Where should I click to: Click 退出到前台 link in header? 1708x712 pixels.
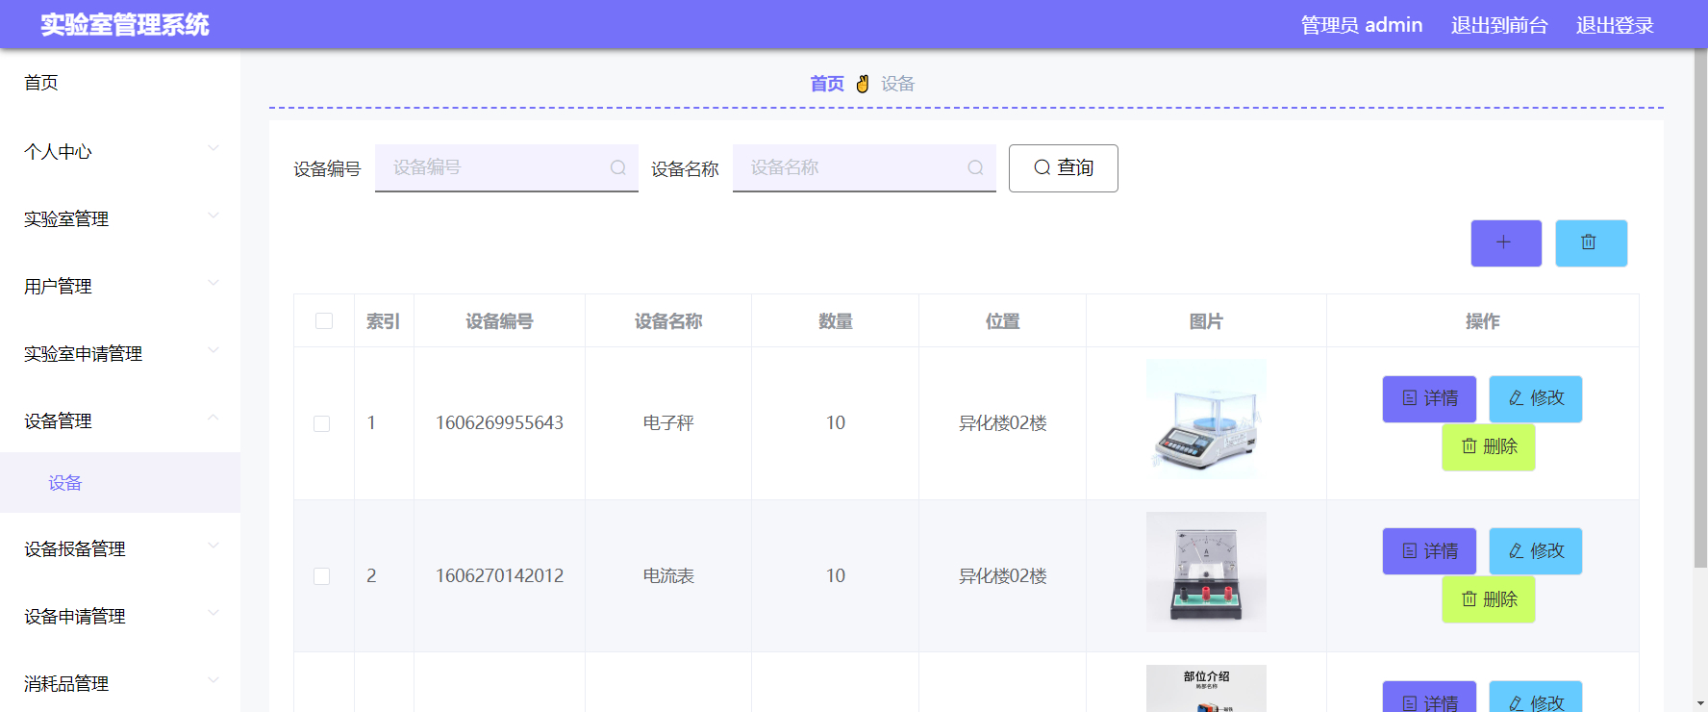[1499, 25]
